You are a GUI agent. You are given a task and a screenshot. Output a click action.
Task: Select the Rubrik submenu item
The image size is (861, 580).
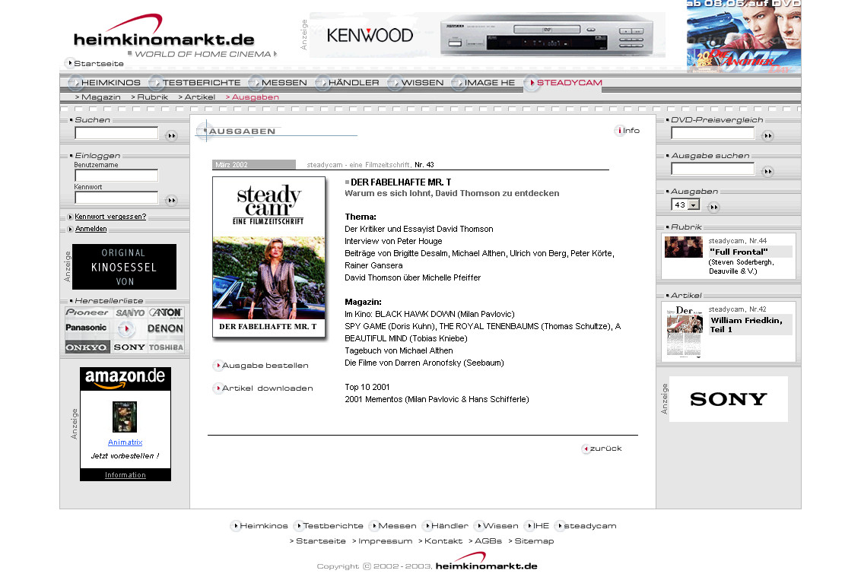[149, 97]
